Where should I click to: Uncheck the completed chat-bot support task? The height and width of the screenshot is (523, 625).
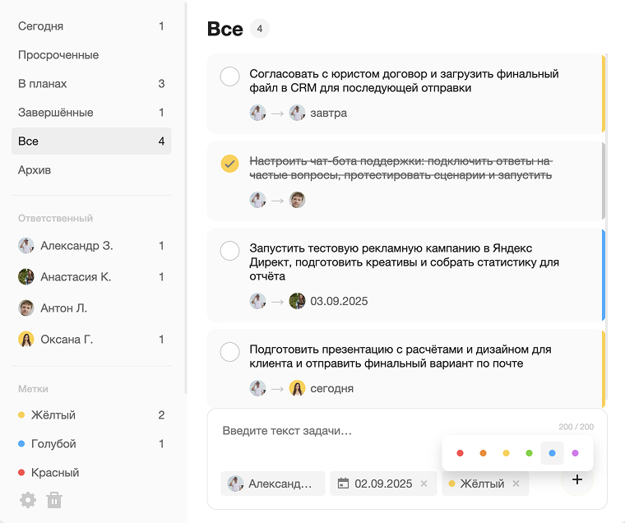(x=230, y=163)
